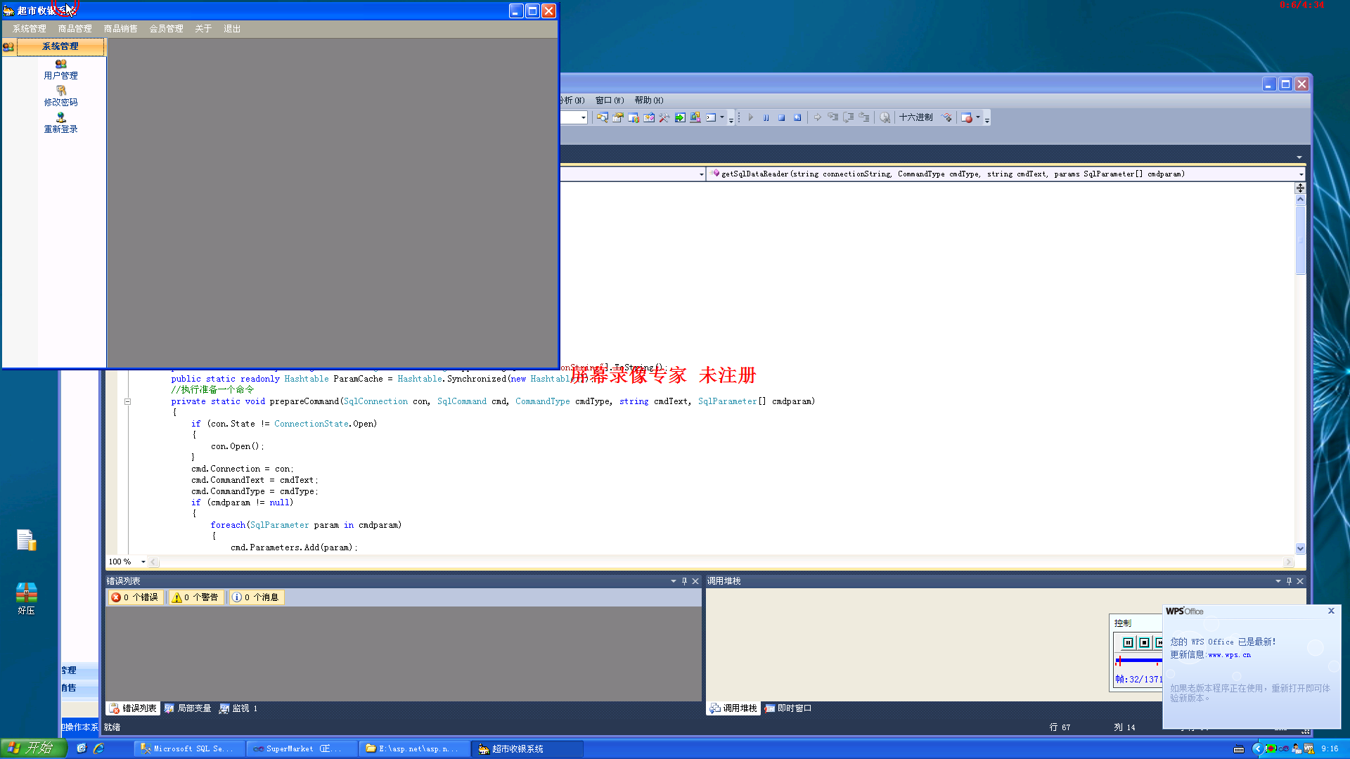The width and height of the screenshot is (1350, 759).
Task: Collapse prepareCommand method outline expander
Action: tap(127, 401)
